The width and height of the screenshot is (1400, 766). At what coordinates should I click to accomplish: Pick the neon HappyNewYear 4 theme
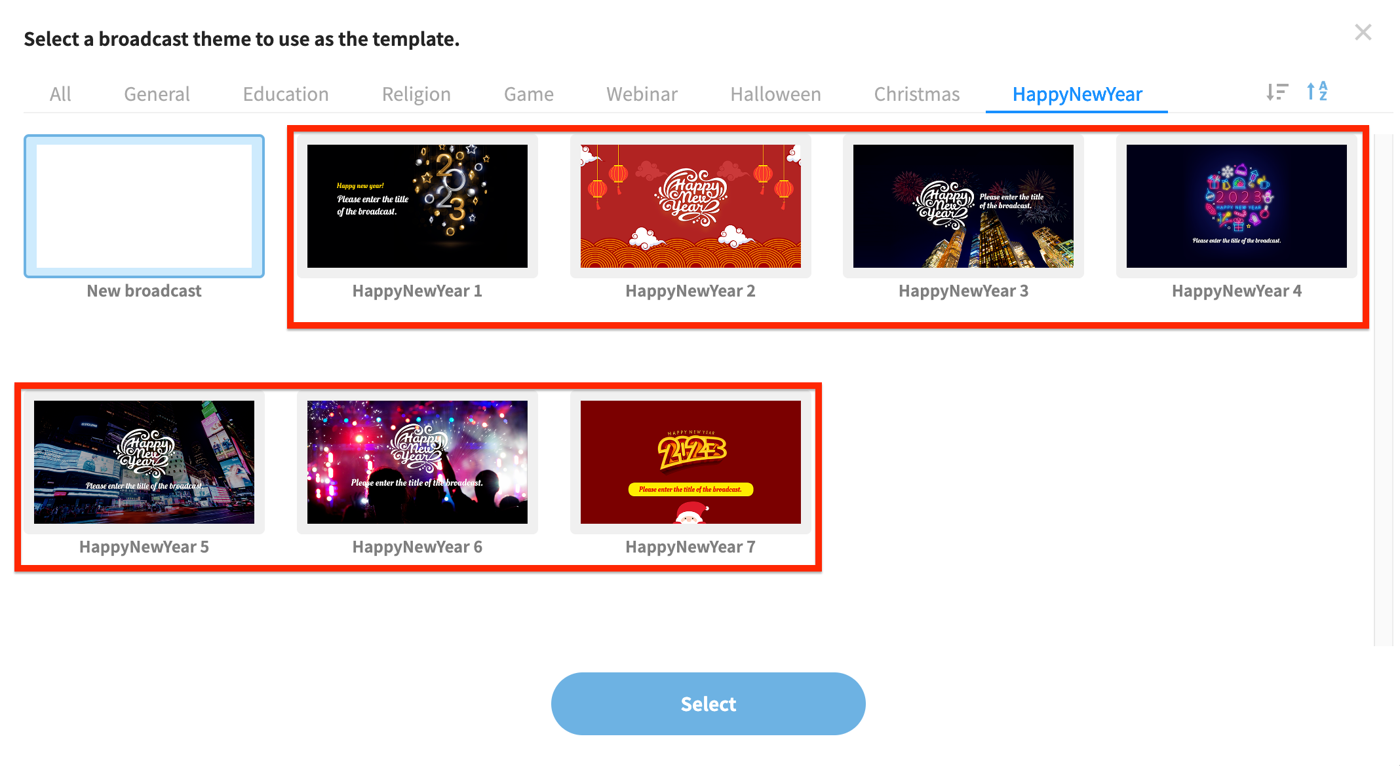point(1237,206)
